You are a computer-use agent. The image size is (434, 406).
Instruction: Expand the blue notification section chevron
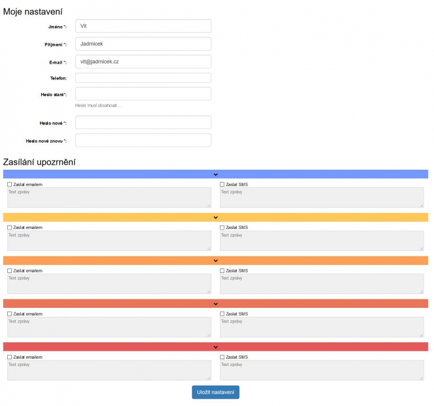pyautogui.click(x=215, y=174)
